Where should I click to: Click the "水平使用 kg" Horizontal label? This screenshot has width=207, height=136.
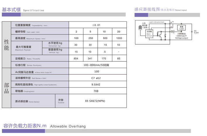point(55,44)
